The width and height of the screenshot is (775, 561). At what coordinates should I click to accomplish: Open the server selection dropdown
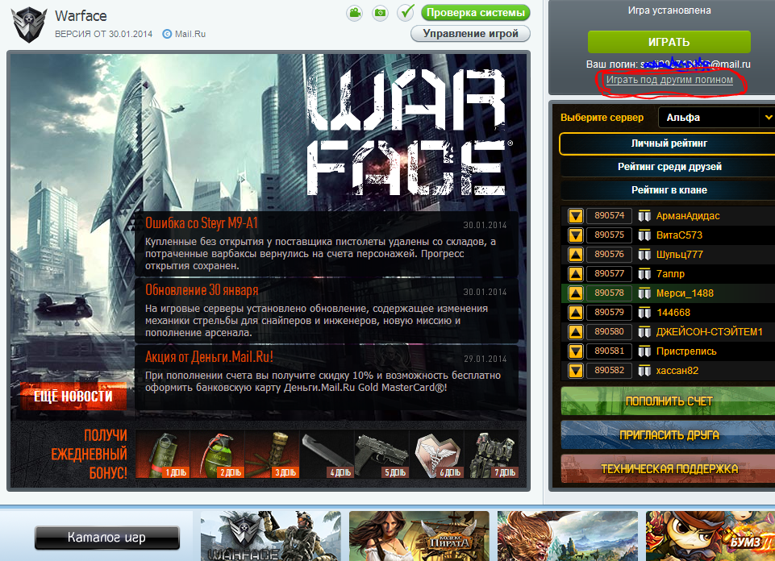pos(716,118)
